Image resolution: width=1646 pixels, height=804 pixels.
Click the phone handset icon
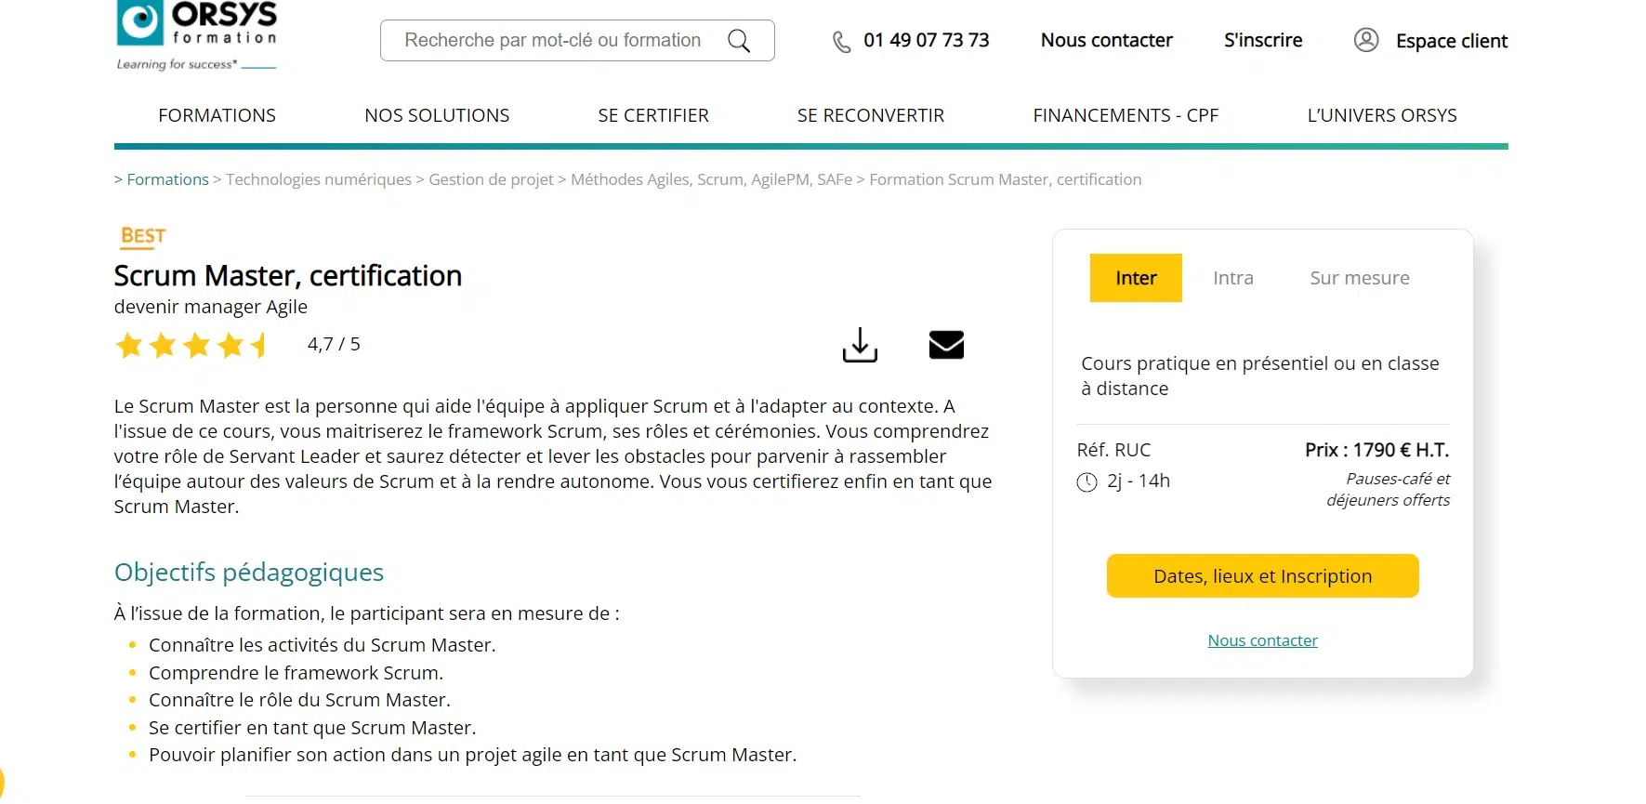841,42
